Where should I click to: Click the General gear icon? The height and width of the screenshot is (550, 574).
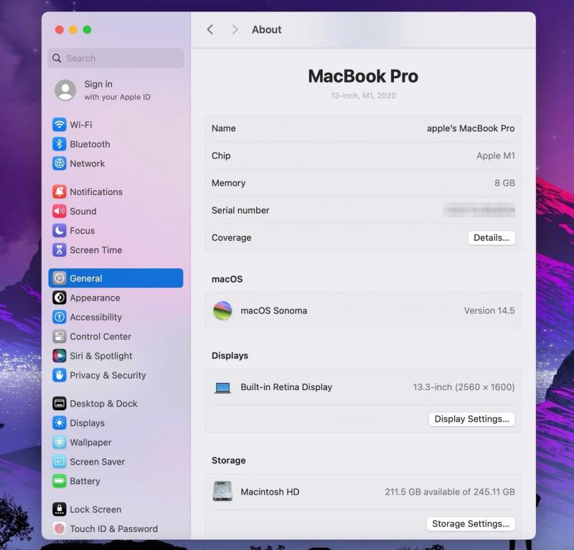60,278
